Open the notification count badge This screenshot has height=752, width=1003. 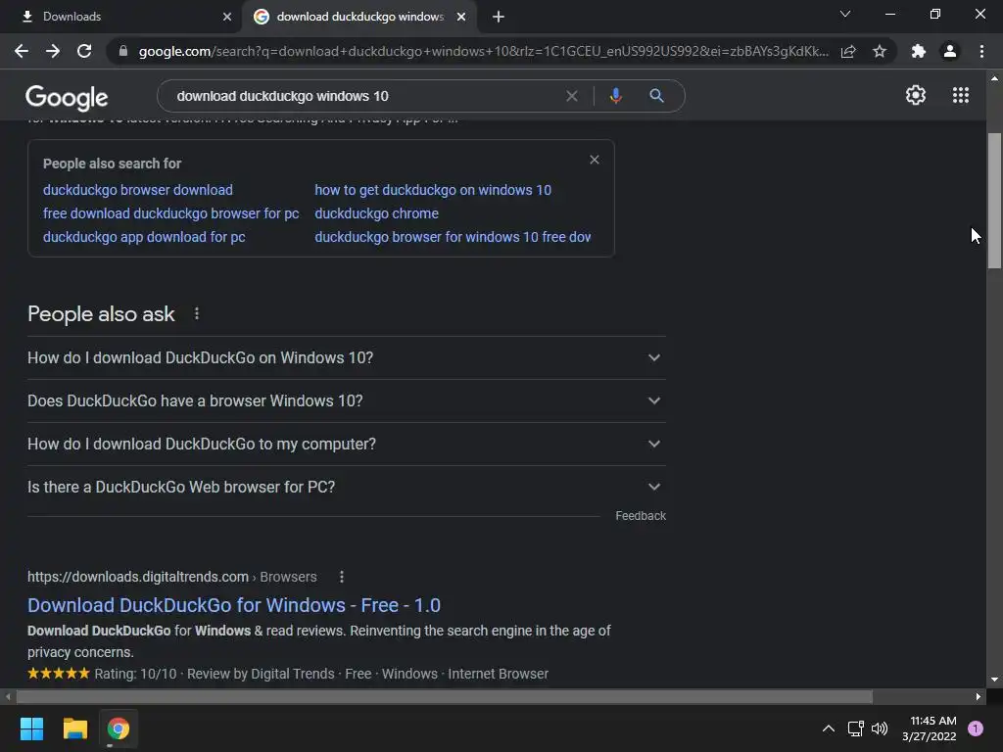976,728
